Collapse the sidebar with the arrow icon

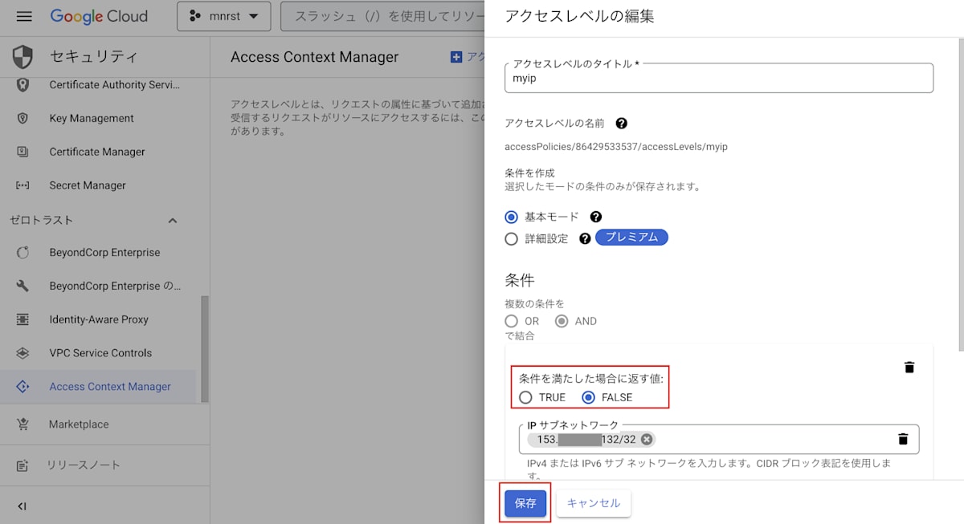click(22, 506)
